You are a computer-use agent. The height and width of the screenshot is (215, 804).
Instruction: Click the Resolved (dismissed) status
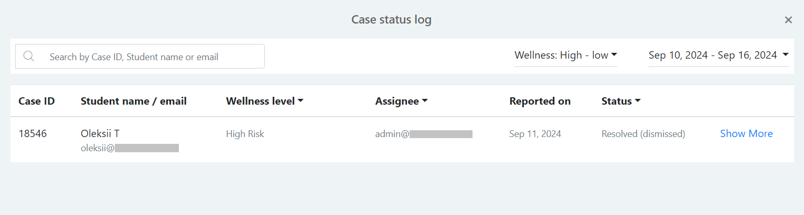[644, 134]
